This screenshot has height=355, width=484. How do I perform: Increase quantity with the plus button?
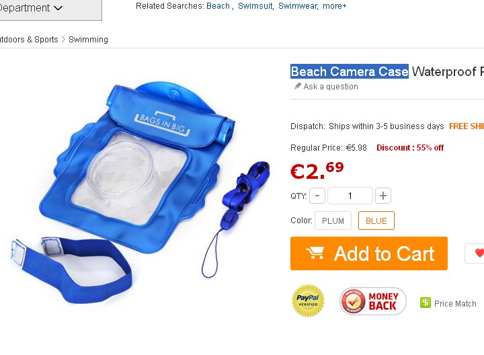(x=383, y=196)
